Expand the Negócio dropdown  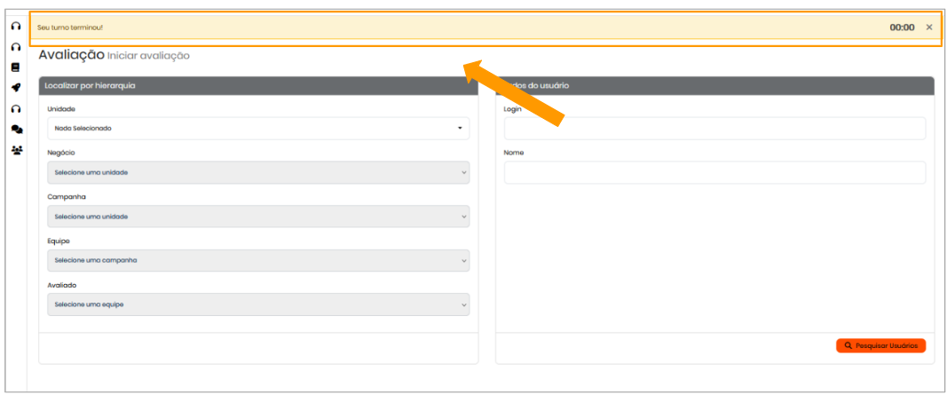(x=257, y=172)
